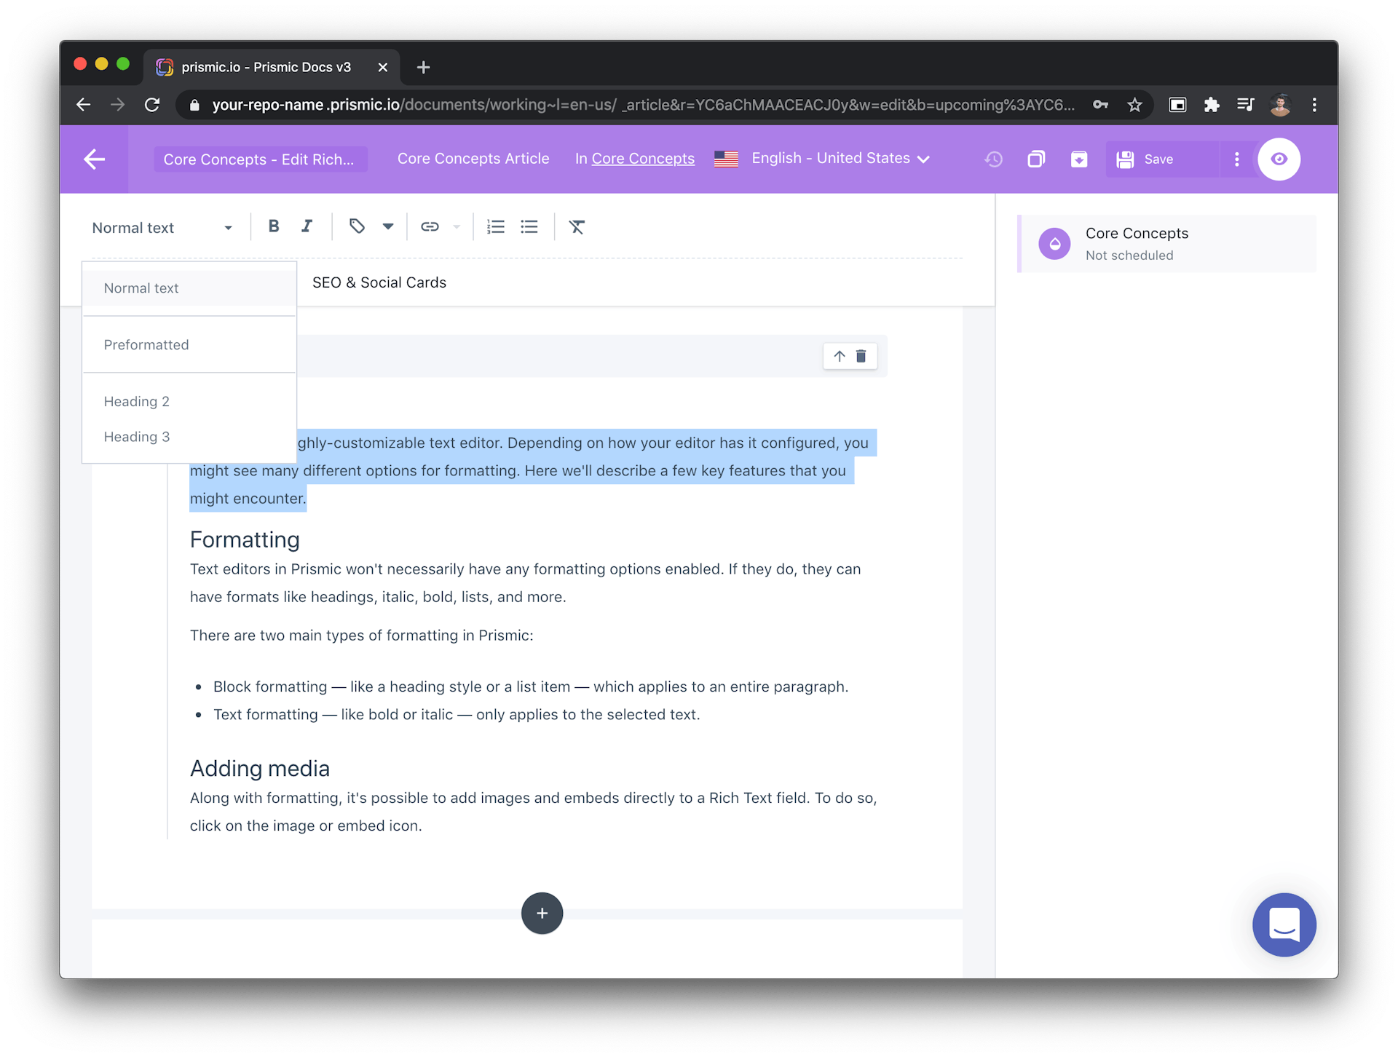1398x1057 pixels.
Task: Add a new slice with plus button
Action: [x=542, y=913]
